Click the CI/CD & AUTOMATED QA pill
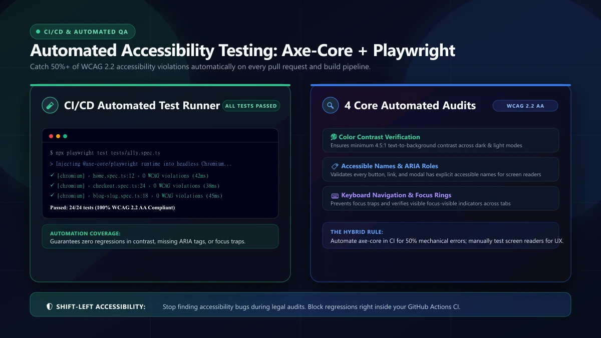Image resolution: width=601 pixels, height=338 pixels. pyautogui.click(x=83, y=32)
